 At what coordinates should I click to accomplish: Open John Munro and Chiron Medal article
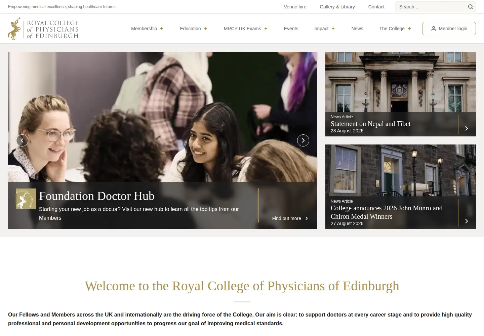pos(387,212)
